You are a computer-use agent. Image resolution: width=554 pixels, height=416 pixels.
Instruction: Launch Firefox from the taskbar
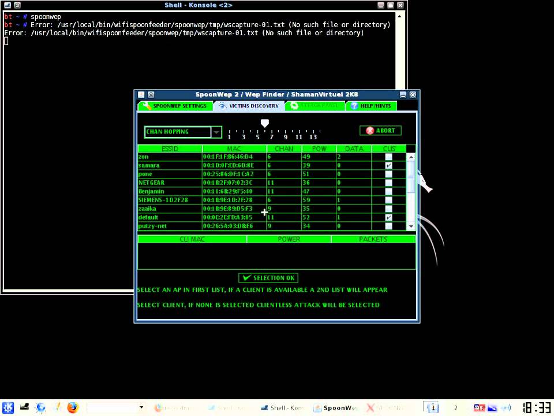click(x=73, y=407)
